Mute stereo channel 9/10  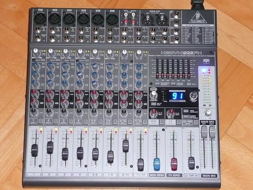(x=130, y=122)
